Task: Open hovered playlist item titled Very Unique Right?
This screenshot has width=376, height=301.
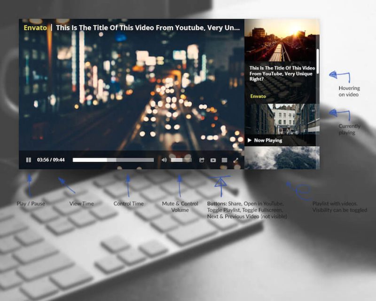Action: [x=280, y=82]
